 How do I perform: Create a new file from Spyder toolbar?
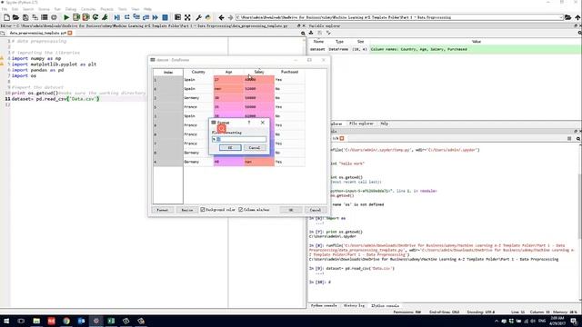click(x=6, y=17)
